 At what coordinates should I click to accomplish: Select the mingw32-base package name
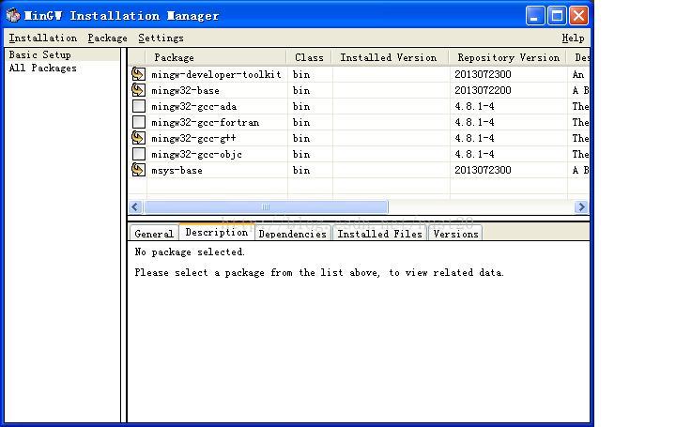coord(185,90)
